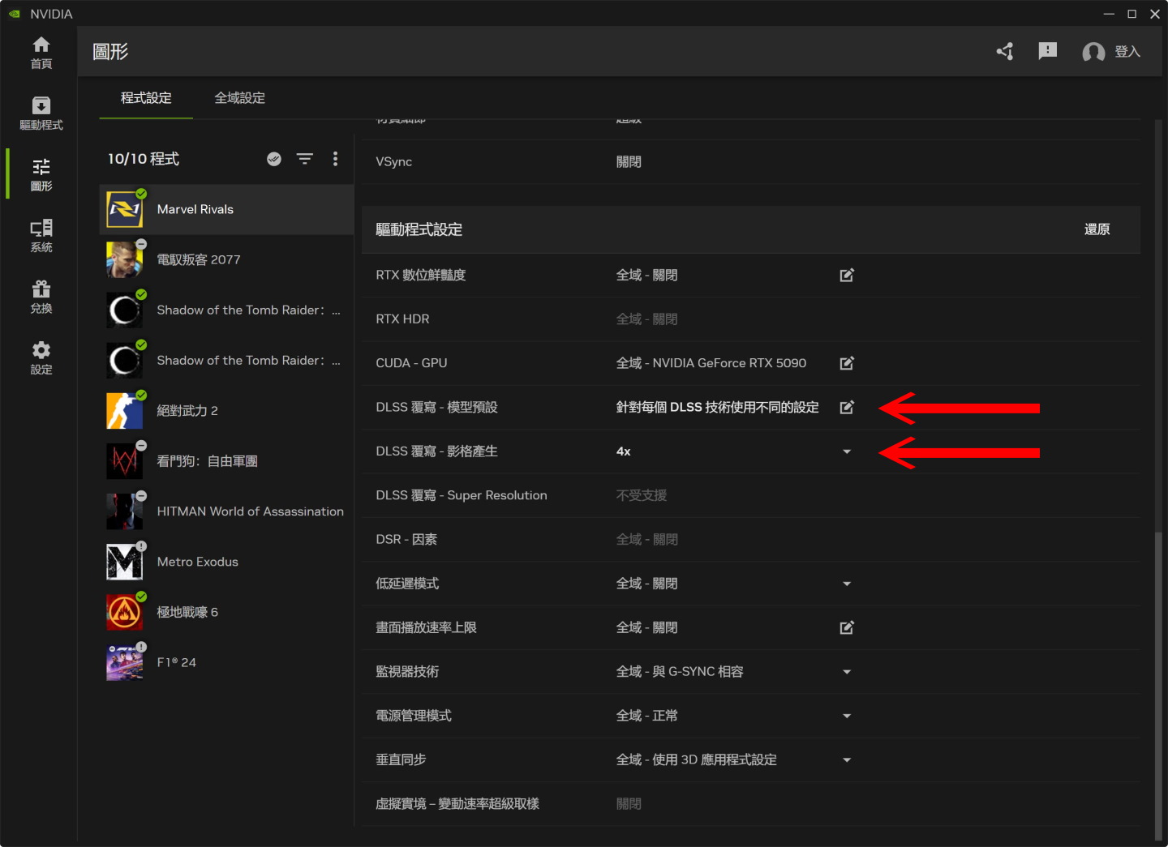Viewport: 1168px width, 847px height.
Task: Click the 登入 sign-in link
Action: click(1127, 52)
